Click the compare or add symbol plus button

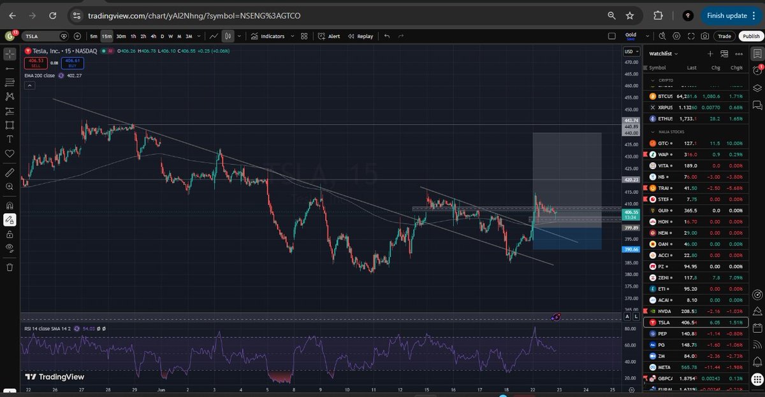(x=77, y=36)
